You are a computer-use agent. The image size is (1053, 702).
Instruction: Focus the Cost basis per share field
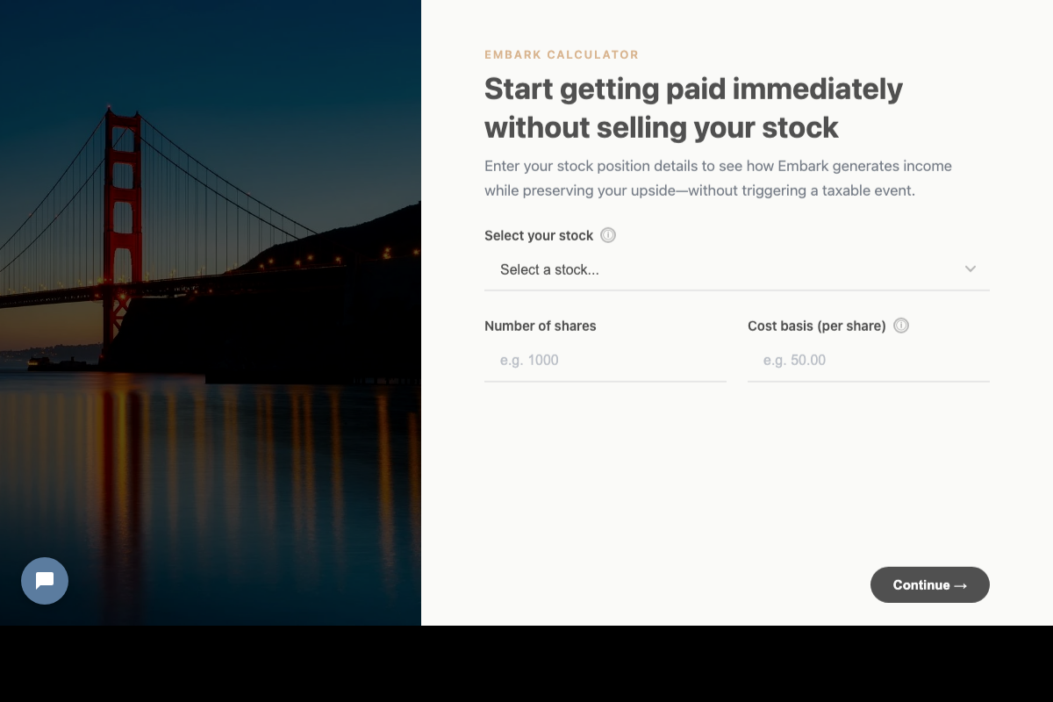tap(869, 360)
